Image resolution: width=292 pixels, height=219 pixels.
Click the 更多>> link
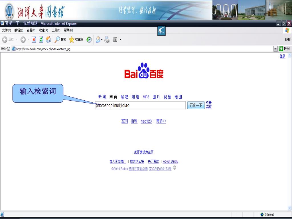pyautogui.click(x=161, y=121)
